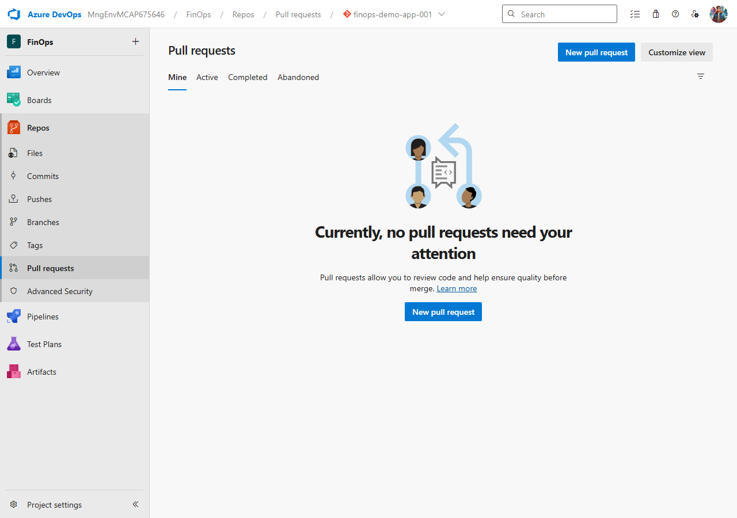Image resolution: width=737 pixels, height=518 pixels.
Task: Open the Tags icon in sidebar
Action: (13, 245)
